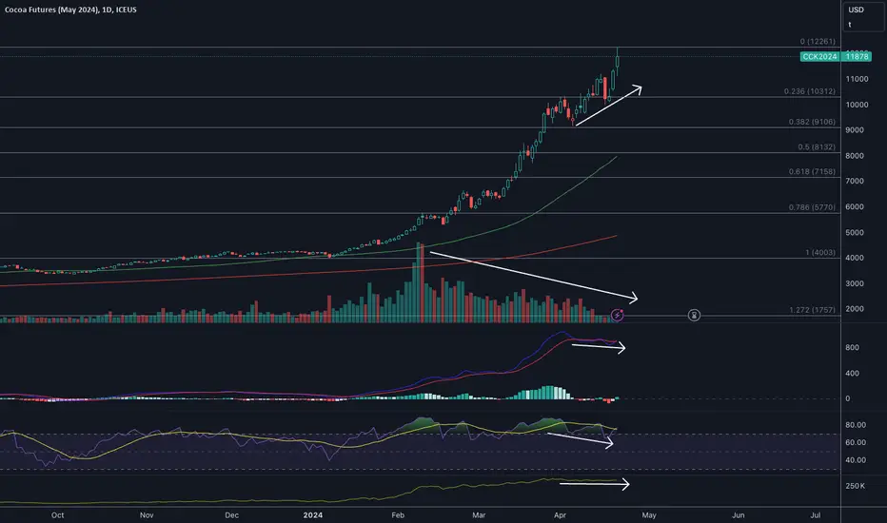Click the Nov label on the time axis

pyautogui.click(x=147, y=515)
